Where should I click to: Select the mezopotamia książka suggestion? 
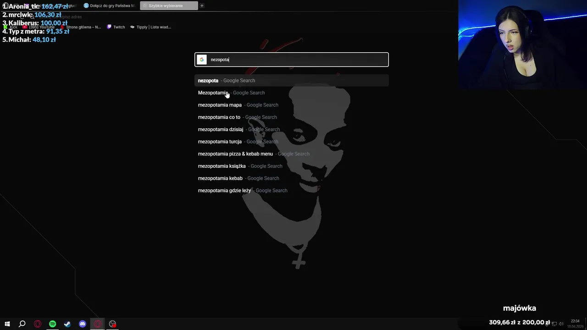pos(292,166)
